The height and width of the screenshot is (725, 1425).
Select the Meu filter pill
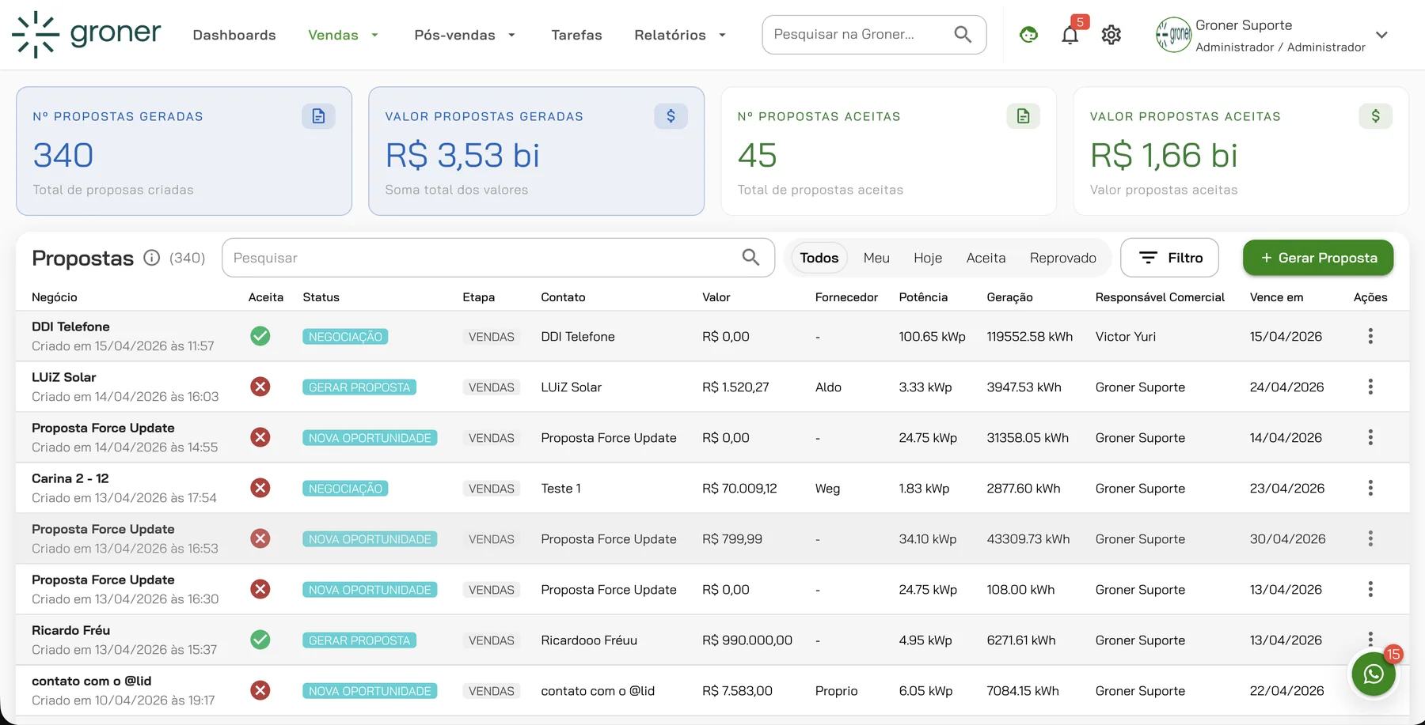pyautogui.click(x=876, y=258)
